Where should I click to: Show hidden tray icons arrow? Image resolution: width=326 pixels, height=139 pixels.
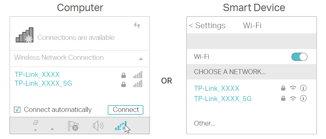[52, 129]
